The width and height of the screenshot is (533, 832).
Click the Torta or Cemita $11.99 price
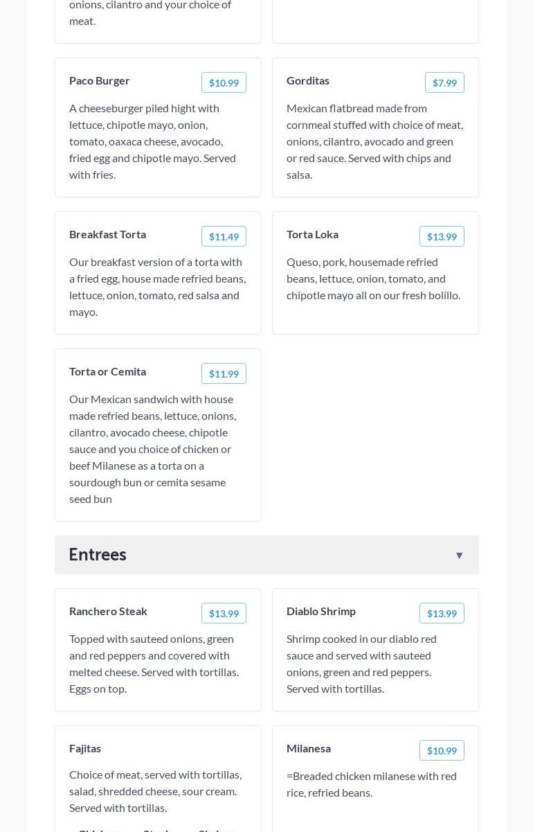224,373
